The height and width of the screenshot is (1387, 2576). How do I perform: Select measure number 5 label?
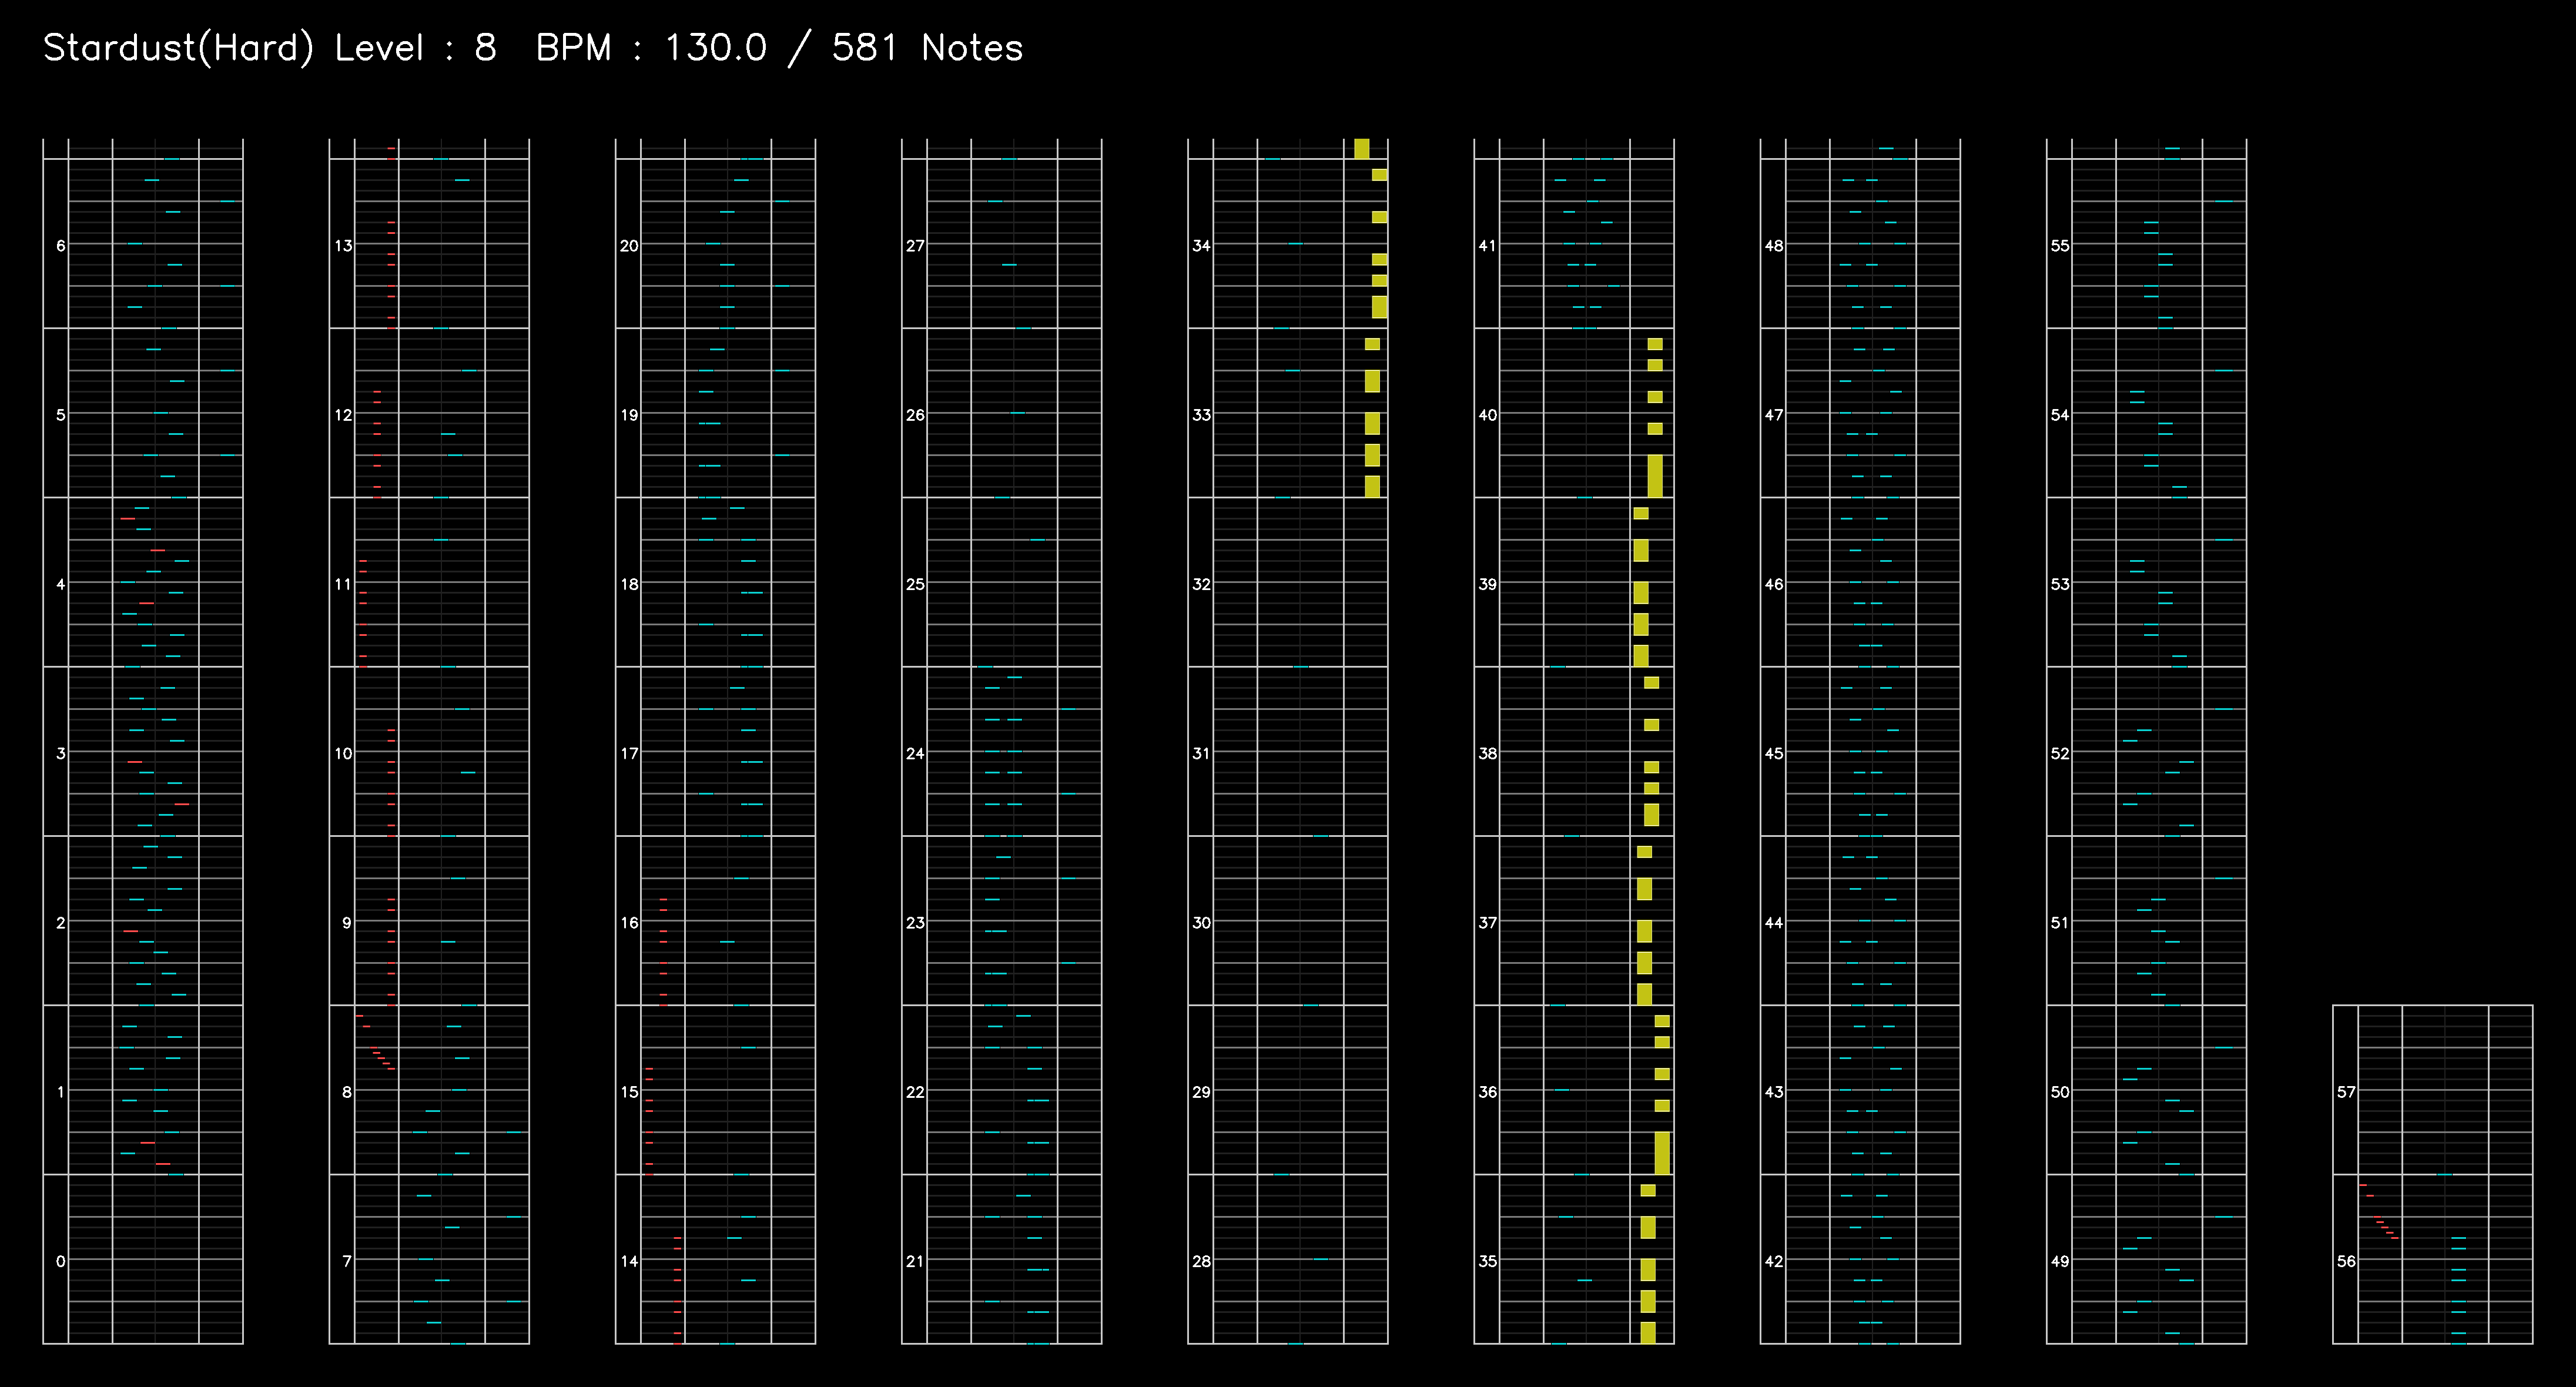[61, 415]
